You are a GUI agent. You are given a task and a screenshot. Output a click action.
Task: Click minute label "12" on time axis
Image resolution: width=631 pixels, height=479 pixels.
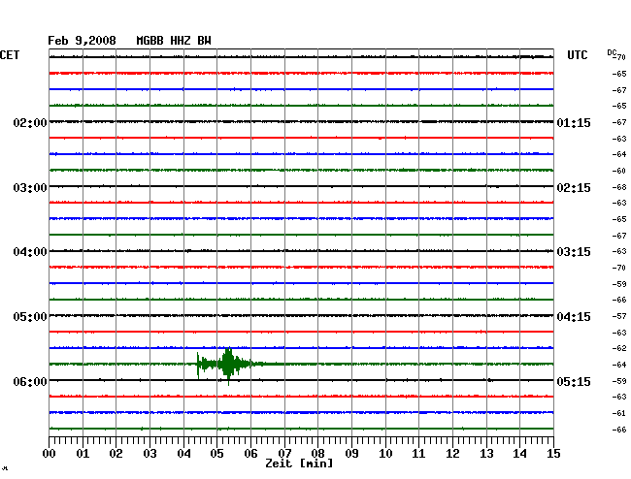click(x=452, y=453)
